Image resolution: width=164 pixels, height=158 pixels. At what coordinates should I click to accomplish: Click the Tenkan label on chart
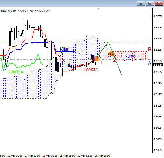coord(90,69)
